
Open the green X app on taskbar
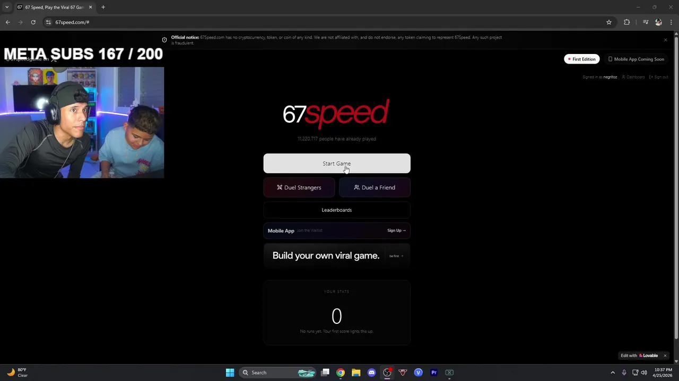(x=449, y=373)
